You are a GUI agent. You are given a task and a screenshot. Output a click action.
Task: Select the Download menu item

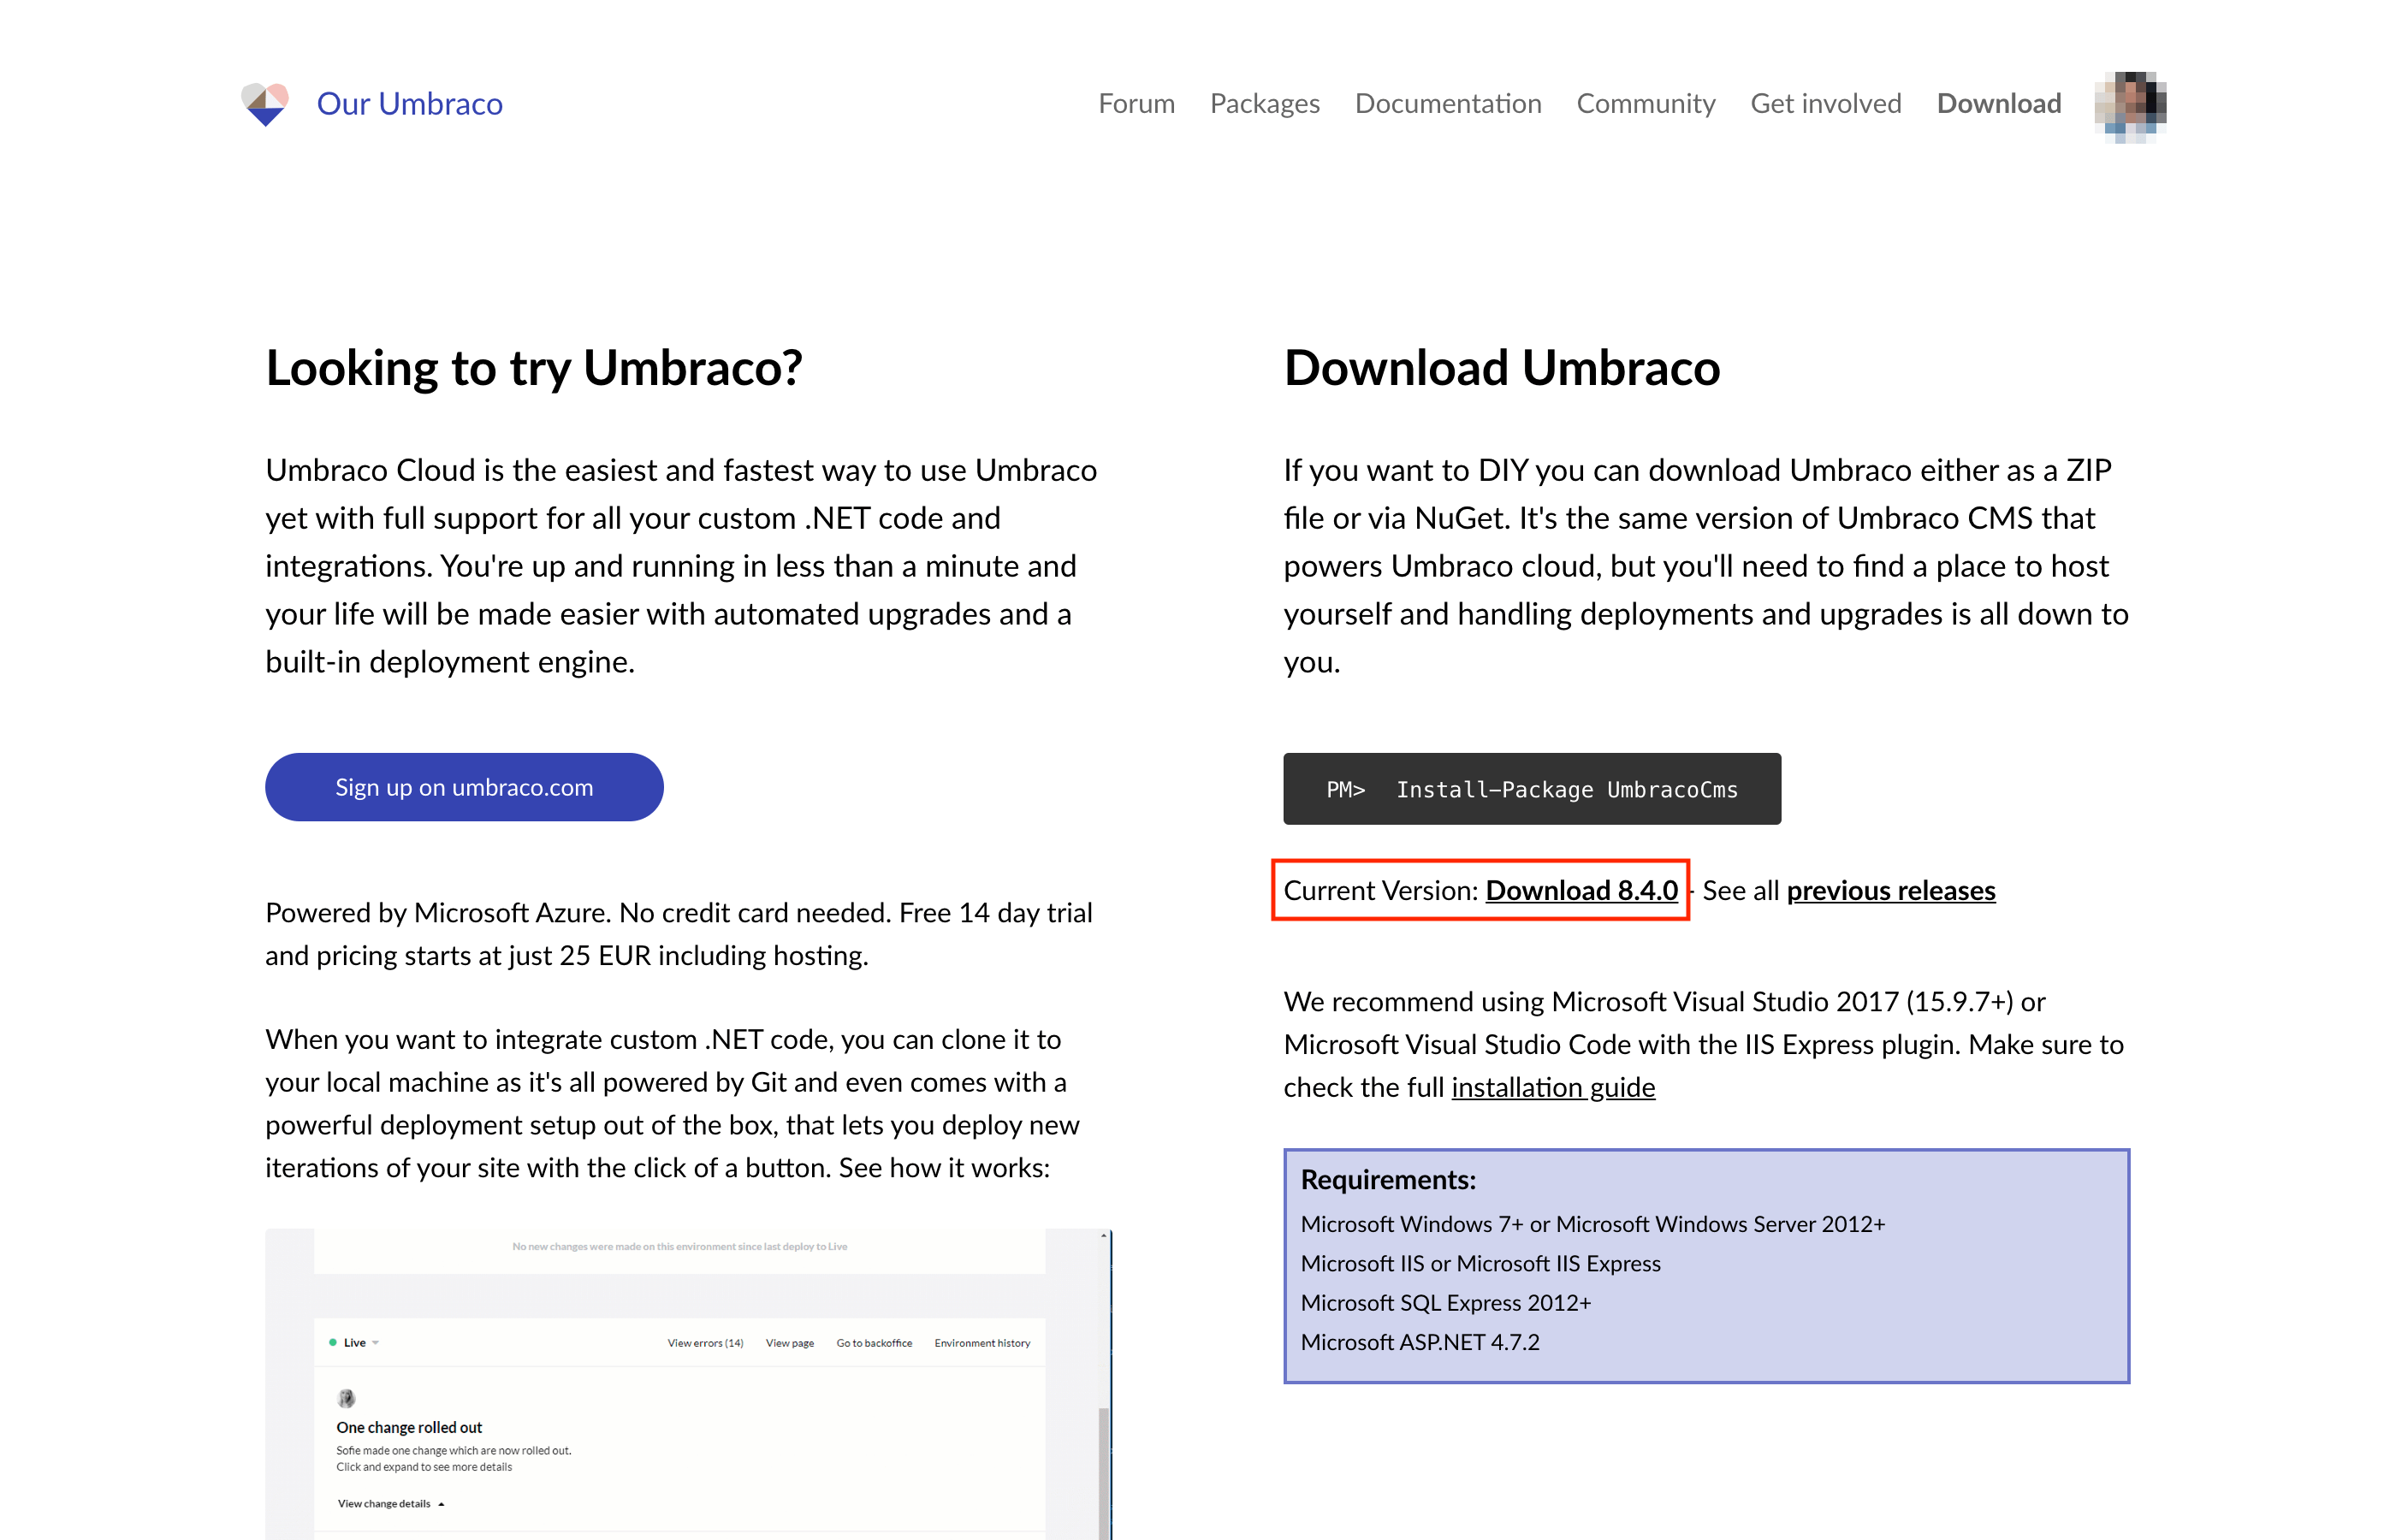click(x=1998, y=104)
